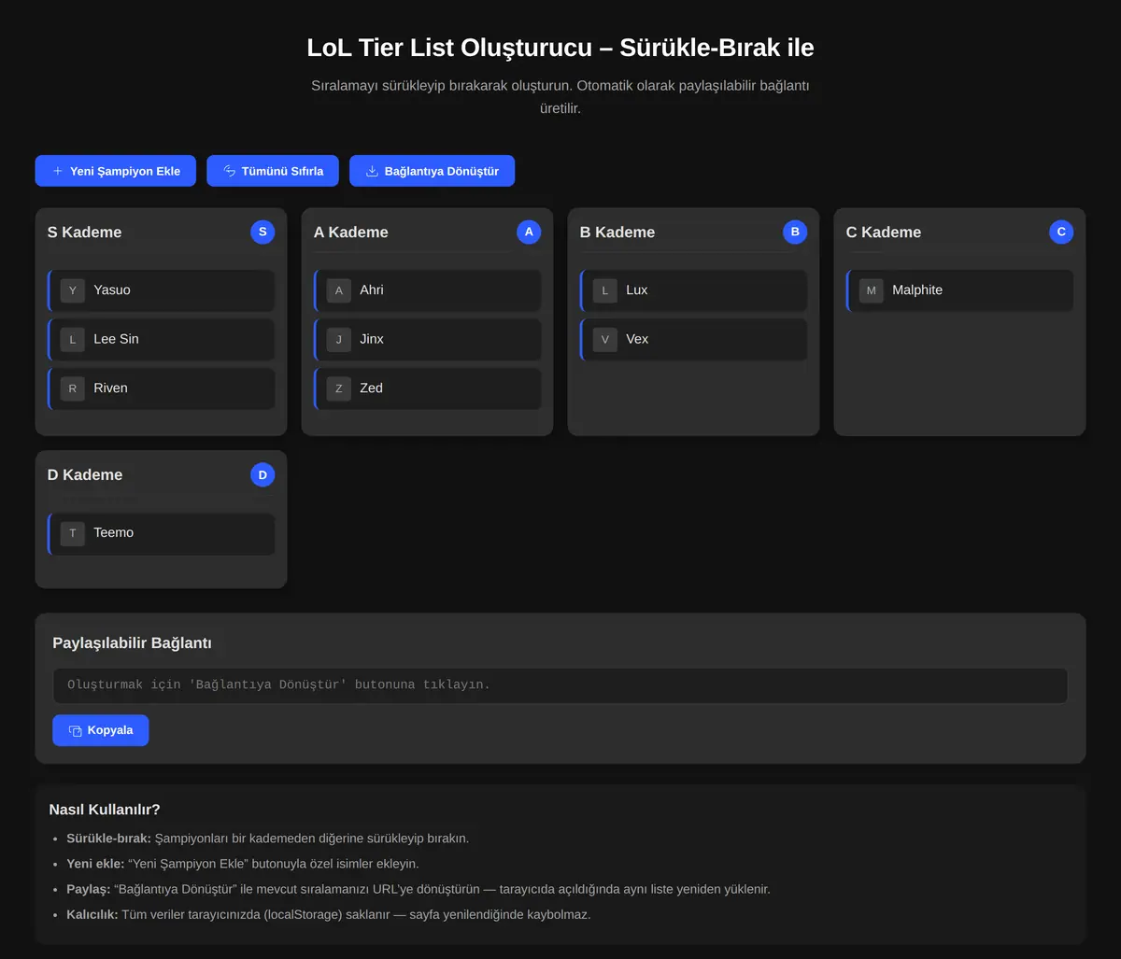Click the copy icon on Kopyala button
The image size is (1121, 959).
[76, 730]
